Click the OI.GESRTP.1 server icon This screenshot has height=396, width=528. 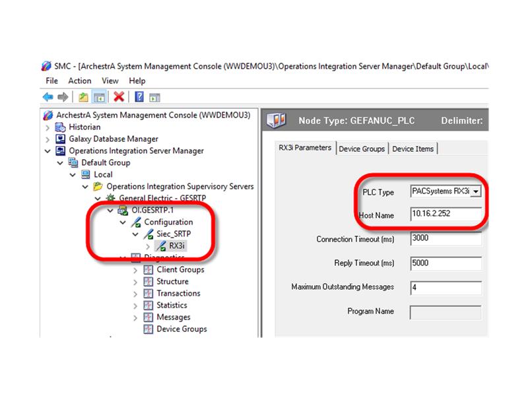point(123,211)
